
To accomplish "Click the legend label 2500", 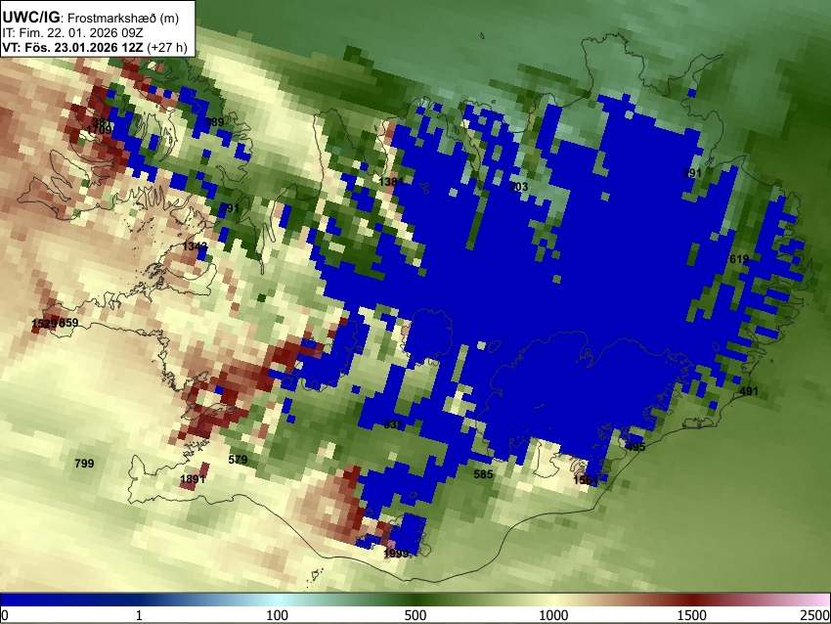I will coord(815,615).
